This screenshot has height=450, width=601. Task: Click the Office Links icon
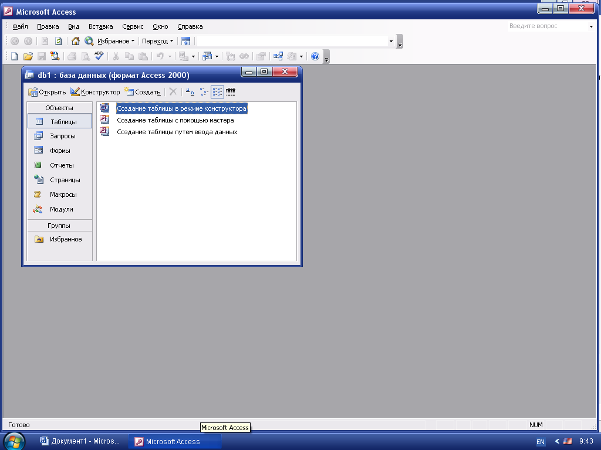tap(184, 56)
